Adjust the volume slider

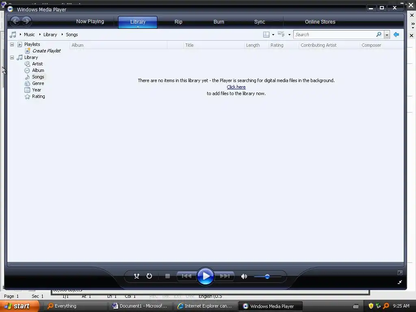coord(267,276)
